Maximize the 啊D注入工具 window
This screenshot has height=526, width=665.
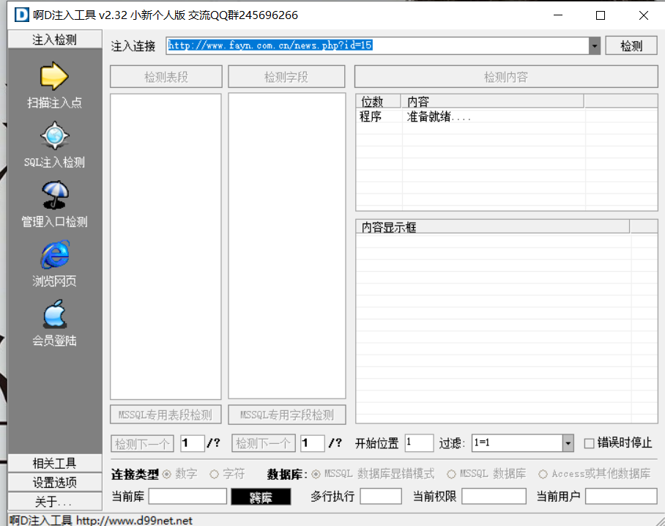point(601,15)
